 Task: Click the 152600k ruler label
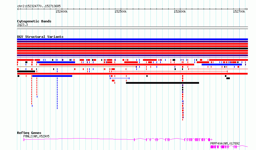pyautogui.click(x=180, y=11)
